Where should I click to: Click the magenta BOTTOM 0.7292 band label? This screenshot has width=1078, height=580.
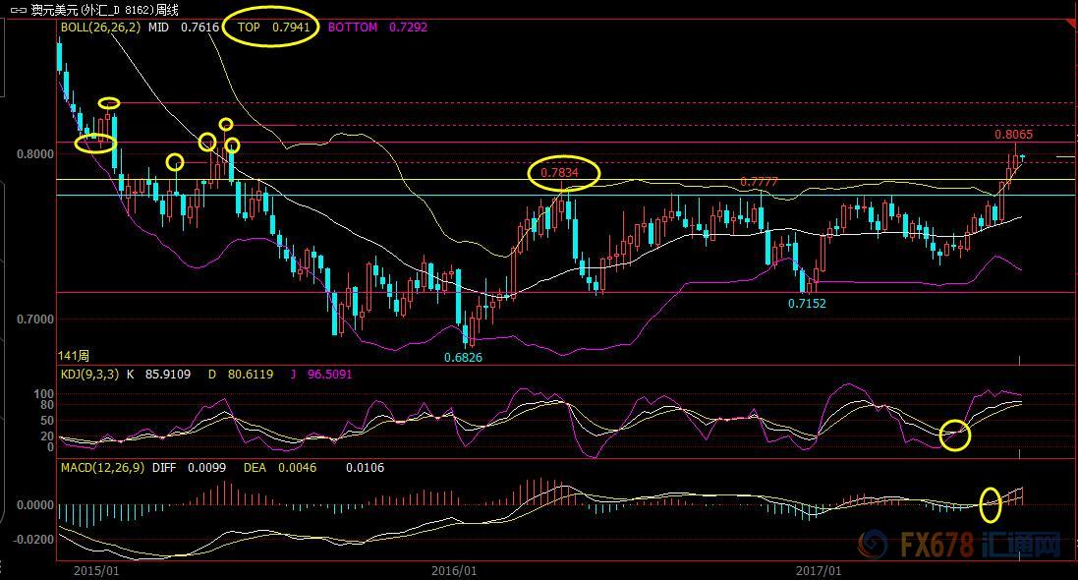[x=377, y=28]
